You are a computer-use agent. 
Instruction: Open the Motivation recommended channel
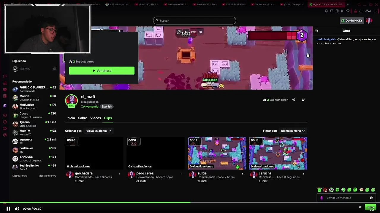click(34, 106)
